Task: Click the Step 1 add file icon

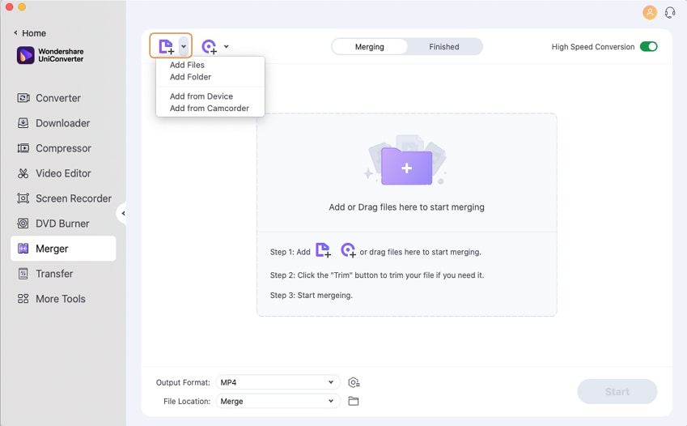Action: (323, 251)
